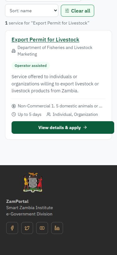Click the Operator assisted badge
The height and width of the screenshot is (255, 117).
[x=31, y=66]
